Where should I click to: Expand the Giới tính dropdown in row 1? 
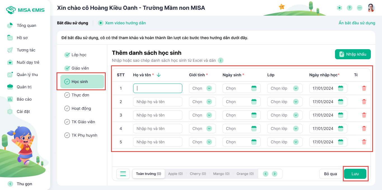click(x=209, y=88)
